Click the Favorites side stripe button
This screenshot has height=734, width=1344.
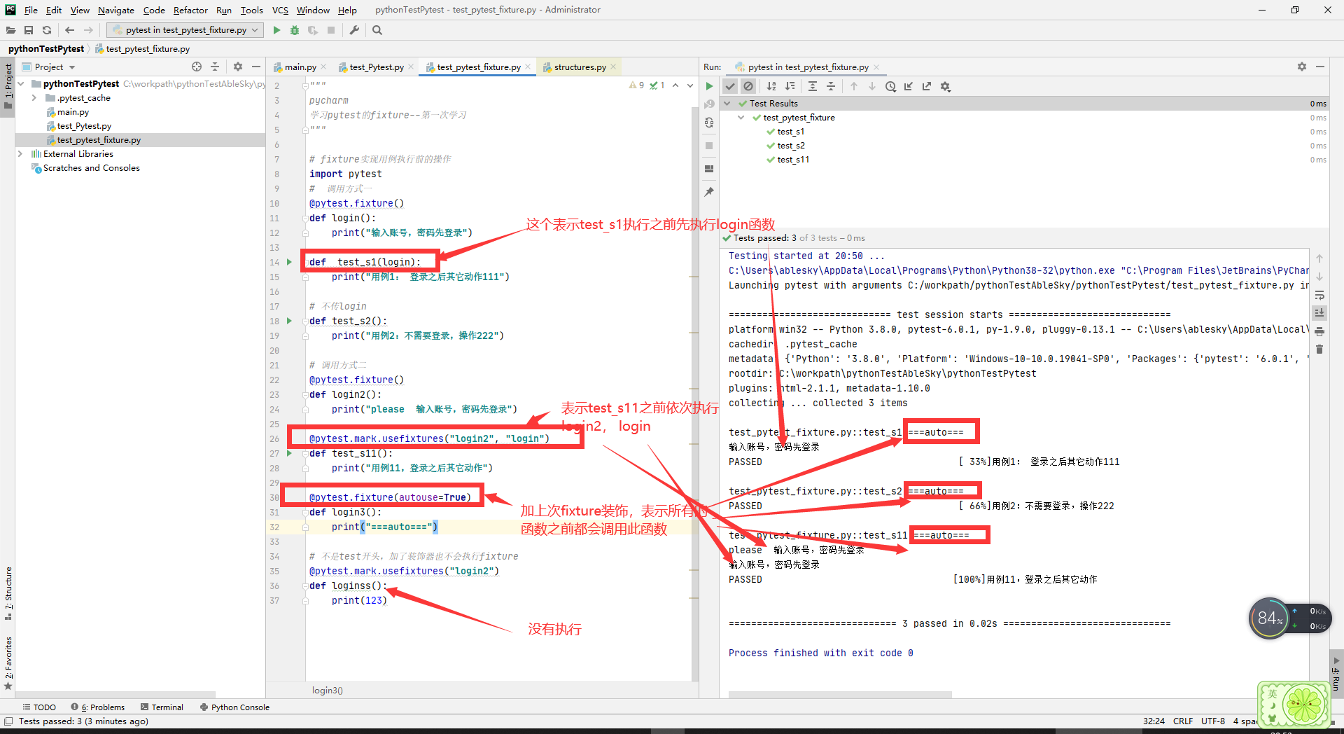coord(8,663)
